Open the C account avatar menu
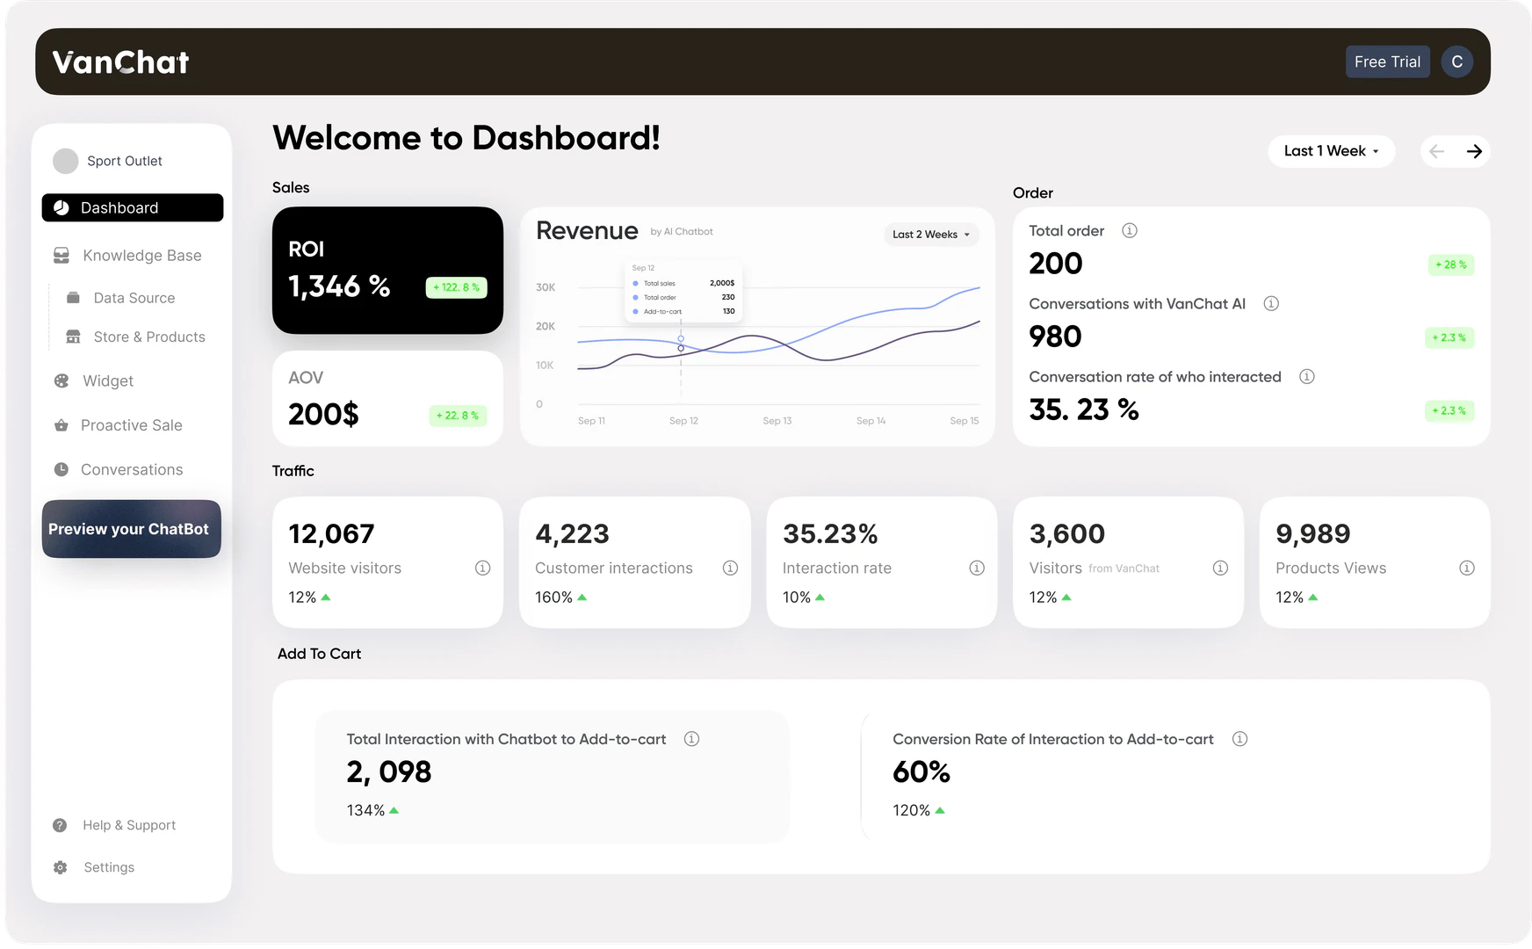The height and width of the screenshot is (949, 1532). (x=1456, y=62)
